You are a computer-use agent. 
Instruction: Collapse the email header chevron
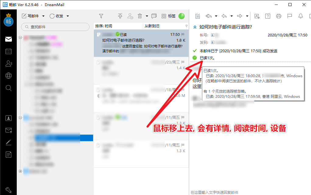click(x=195, y=27)
